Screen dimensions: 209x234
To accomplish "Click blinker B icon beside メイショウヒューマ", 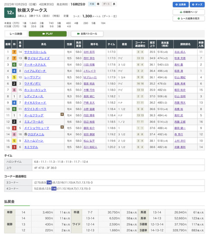I will click(x=62, y=127).
